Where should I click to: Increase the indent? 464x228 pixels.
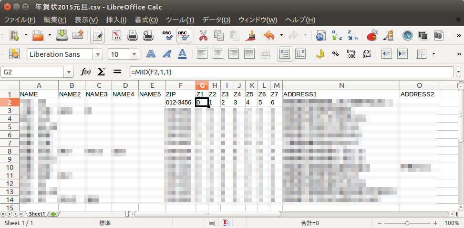pos(402,54)
